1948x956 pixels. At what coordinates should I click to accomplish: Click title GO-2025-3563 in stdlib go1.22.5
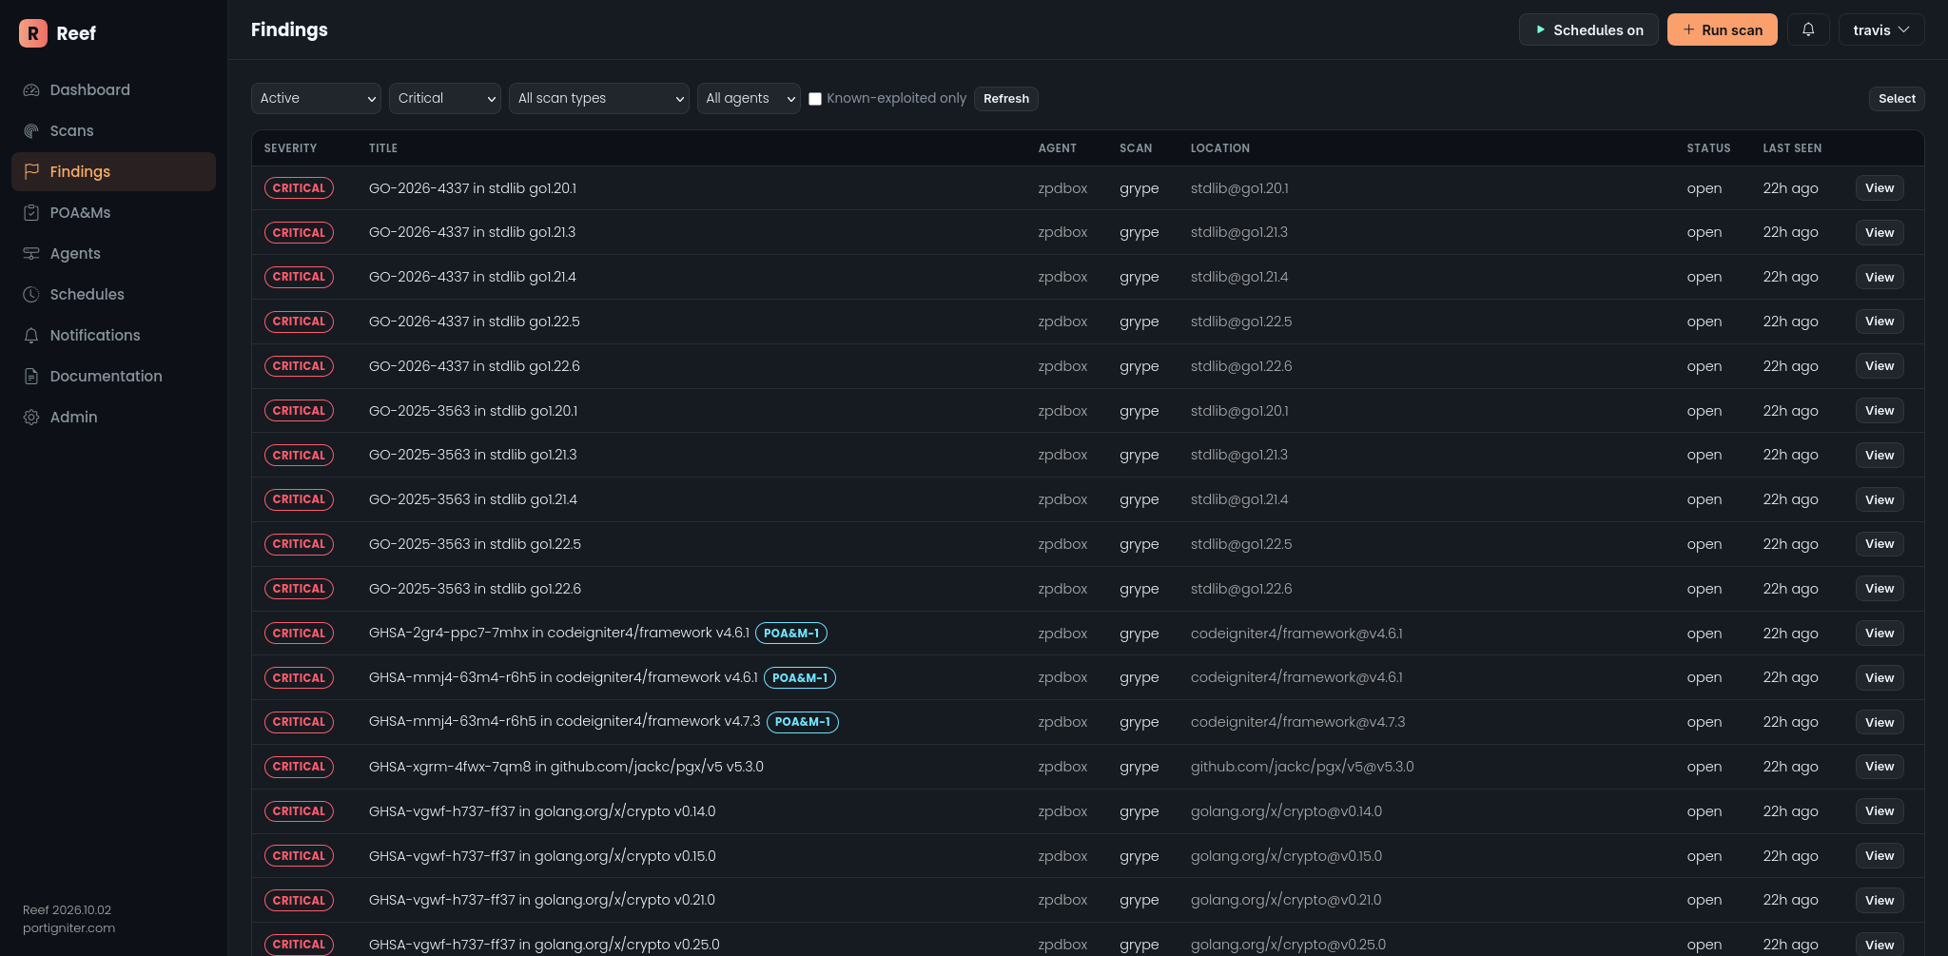tap(475, 544)
